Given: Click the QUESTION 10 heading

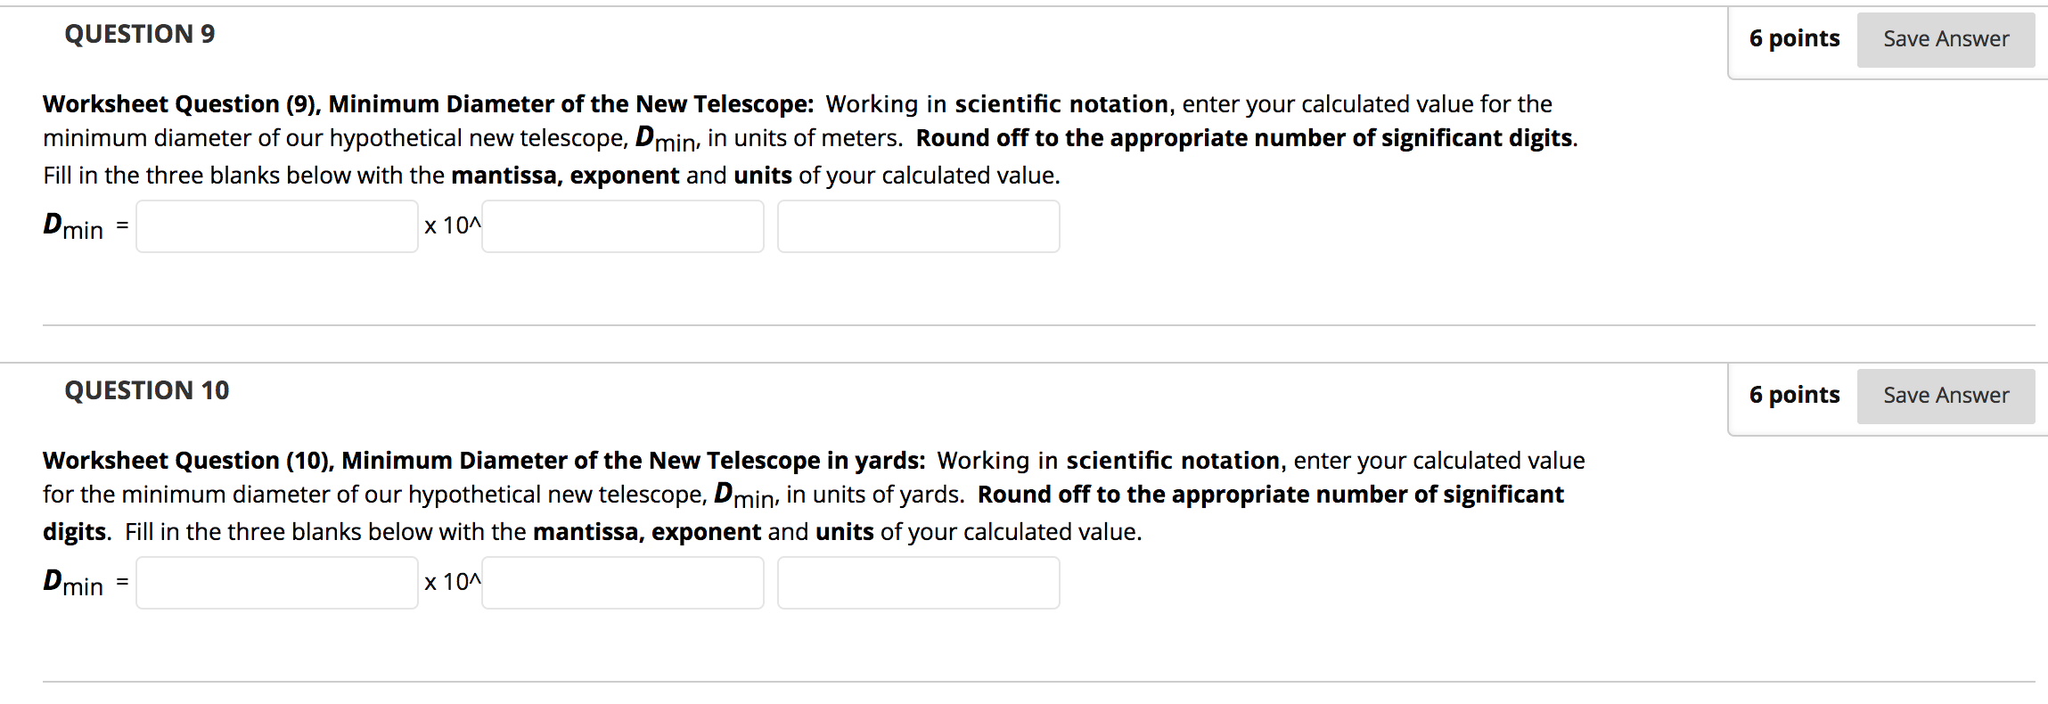Looking at the screenshot, I should [x=147, y=390].
